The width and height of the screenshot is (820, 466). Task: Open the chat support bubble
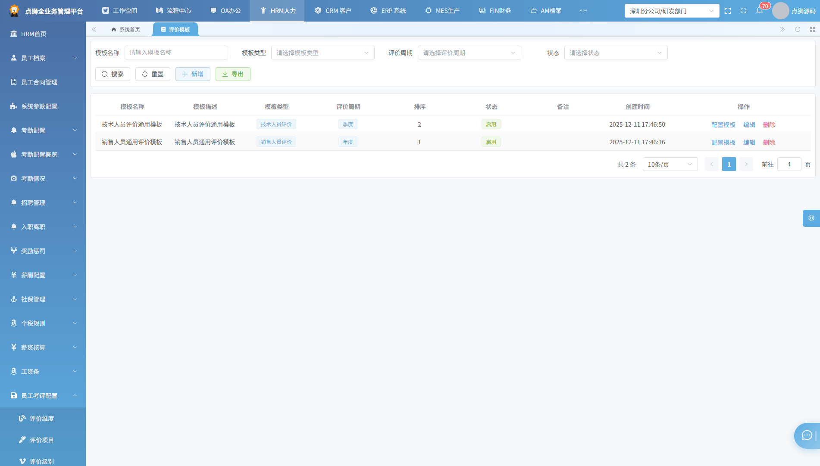tap(807, 435)
